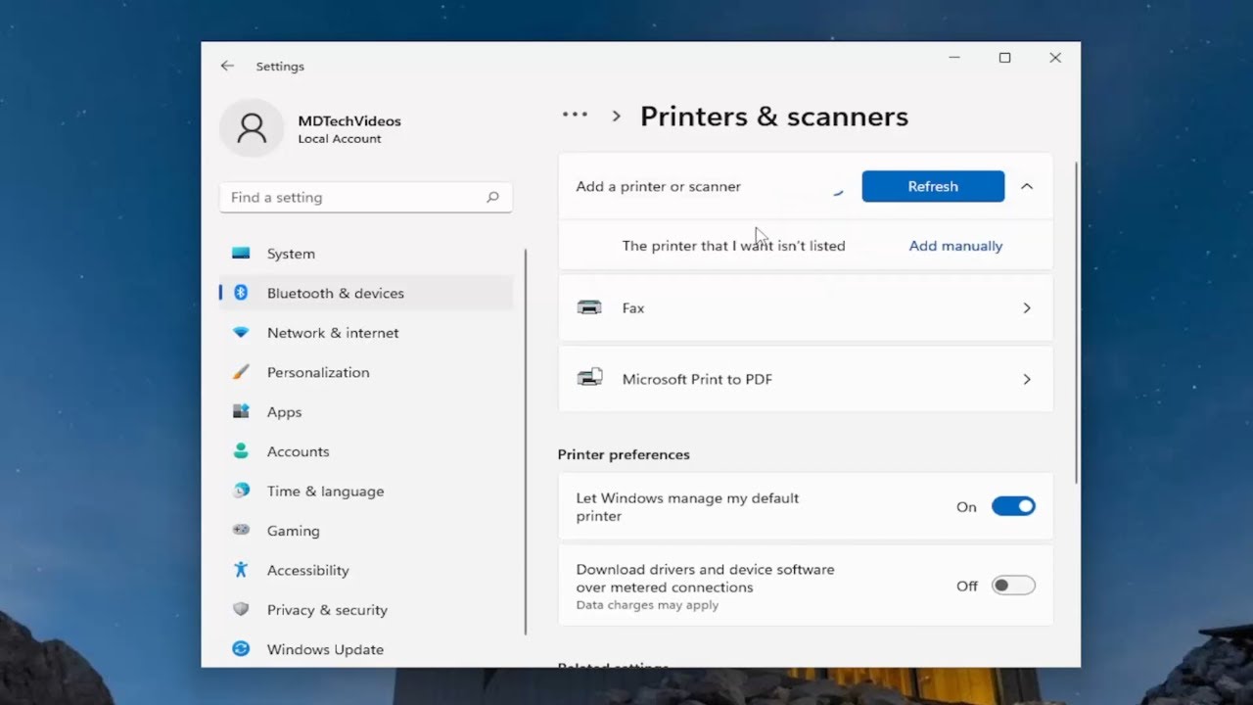Click the Time & language globe icon
The image size is (1253, 705).
pyautogui.click(x=241, y=491)
